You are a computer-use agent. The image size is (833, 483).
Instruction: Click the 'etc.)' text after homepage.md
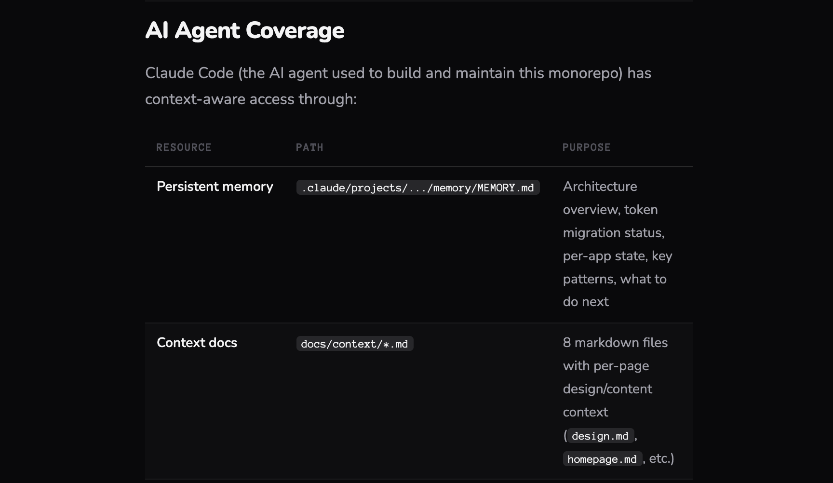click(661, 458)
